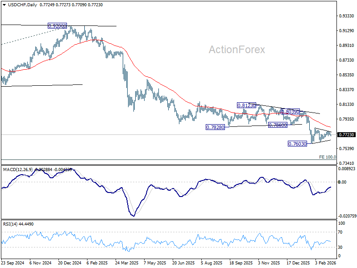Click the 0.93330 price axis value
The image size is (357, 268).
pyautogui.click(x=347, y=16)
